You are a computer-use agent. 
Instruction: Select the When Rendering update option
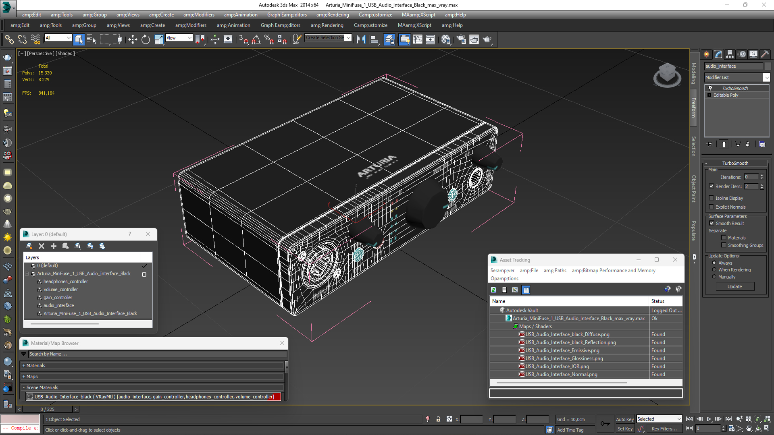[714, 270]
